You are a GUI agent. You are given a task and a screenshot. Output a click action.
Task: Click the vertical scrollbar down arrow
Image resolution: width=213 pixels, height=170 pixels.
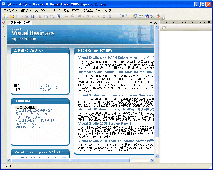coord(156,156)
